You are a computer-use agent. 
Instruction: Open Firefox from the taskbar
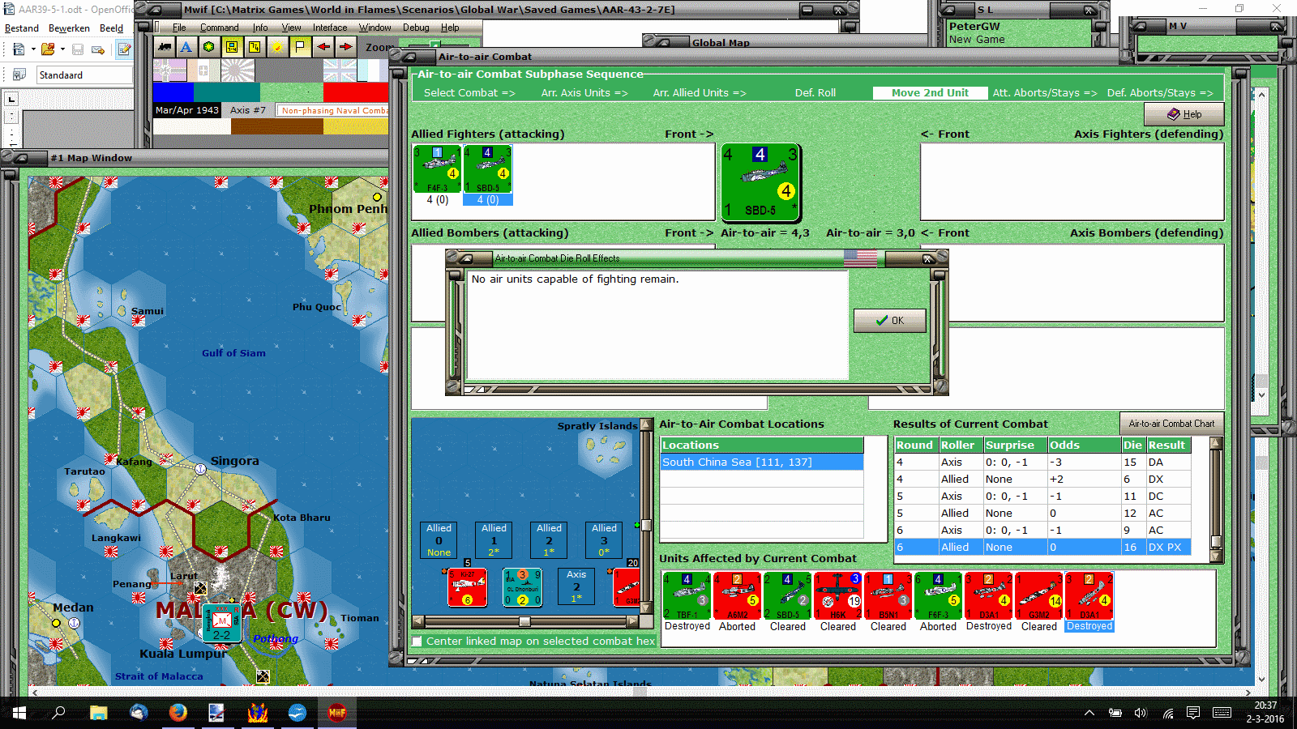click(178, 712)
